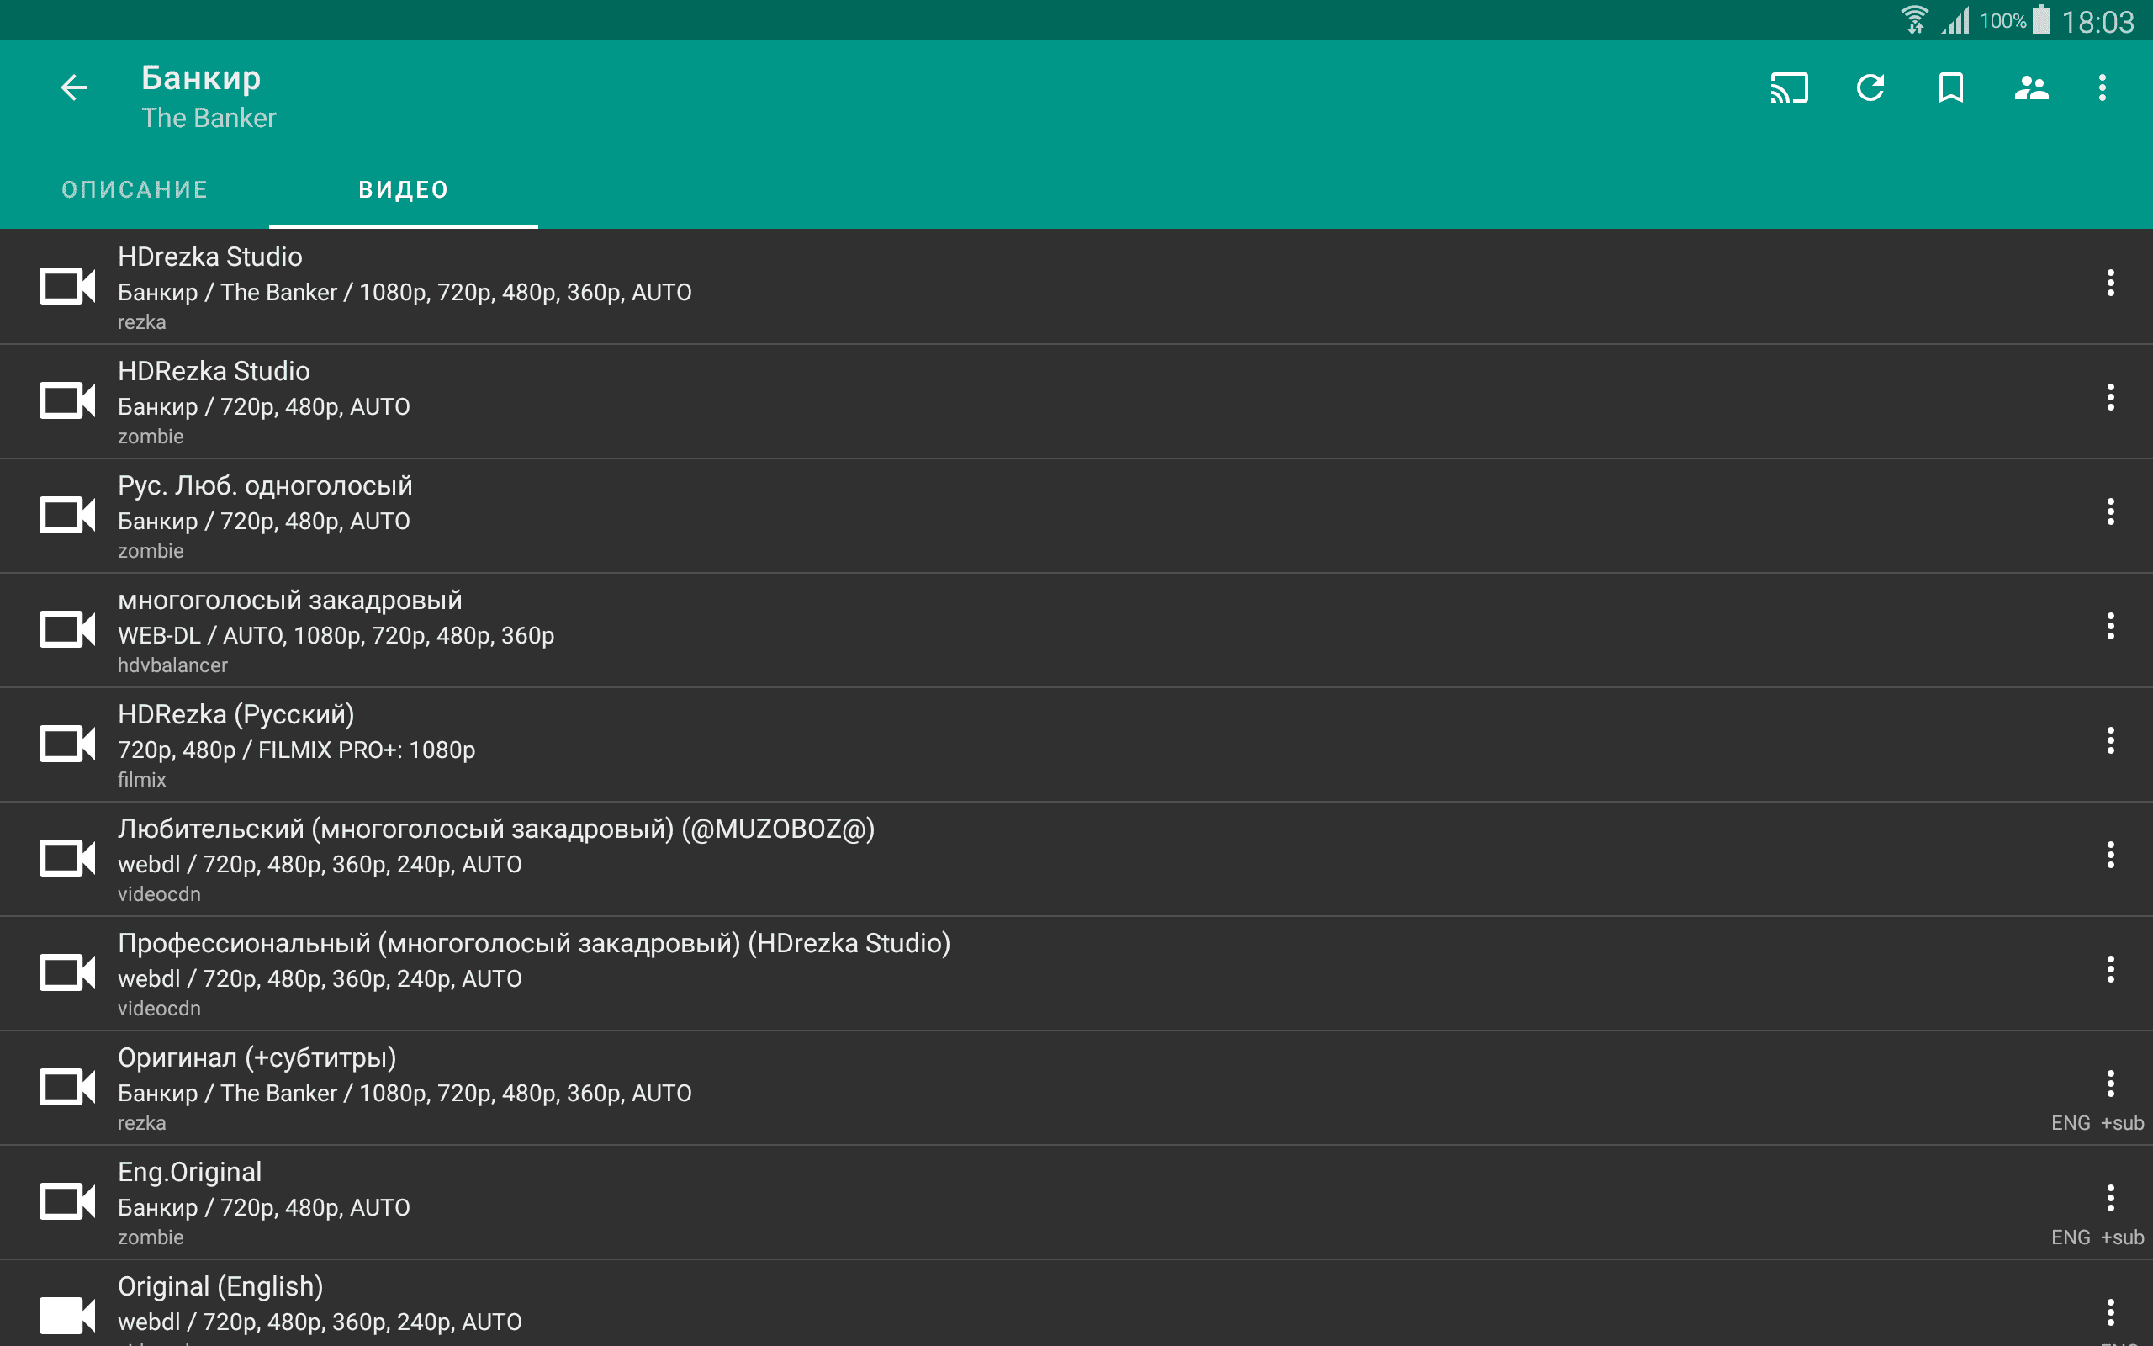The height and width of the screenshot is (1346, 2153).
Task: Open the top-right overflow menu
Action: point(2103,87)
